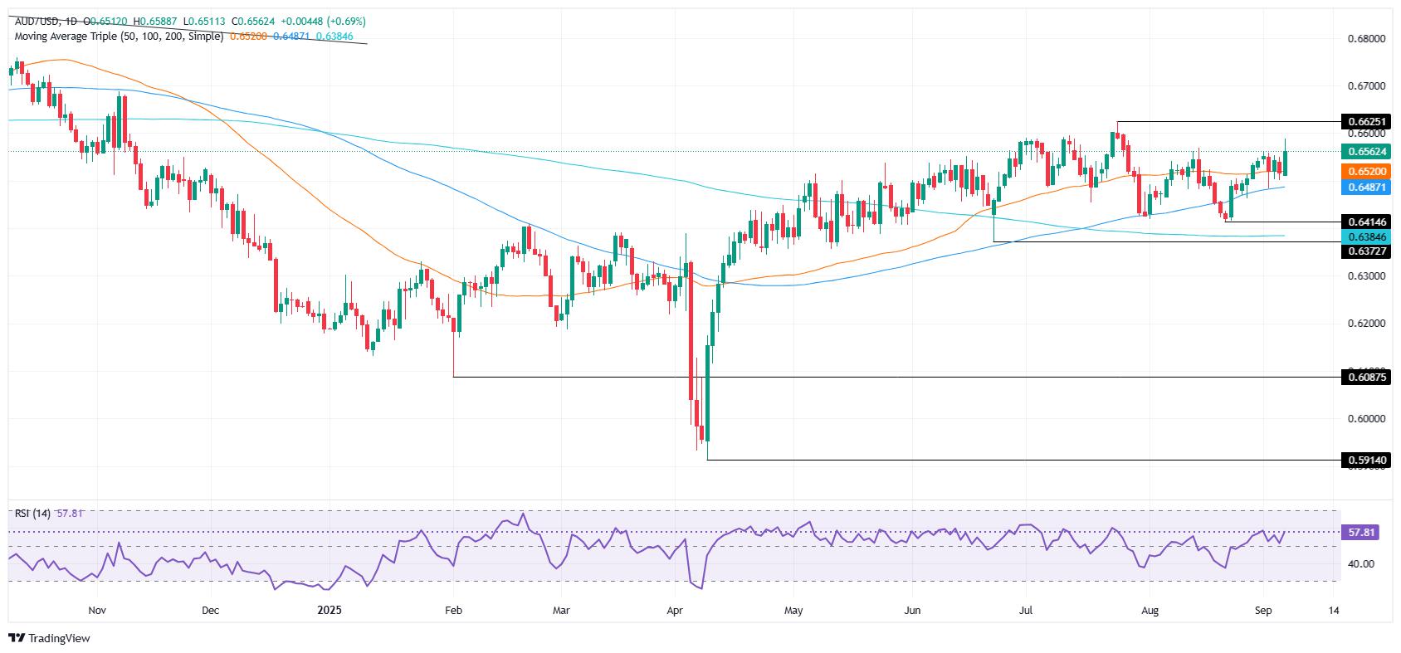Click the Mar label on the time axis
The height and width of the screenshot is (653, 1401).
pyautogui.click(x=560, y=612)
